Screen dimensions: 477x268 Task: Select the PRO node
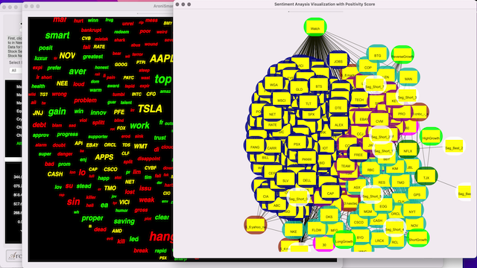coord(402,113)
